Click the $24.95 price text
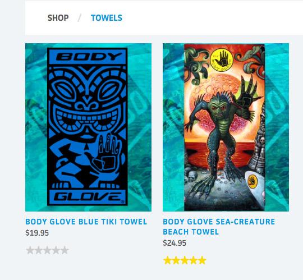 click(x=175, y=243)
